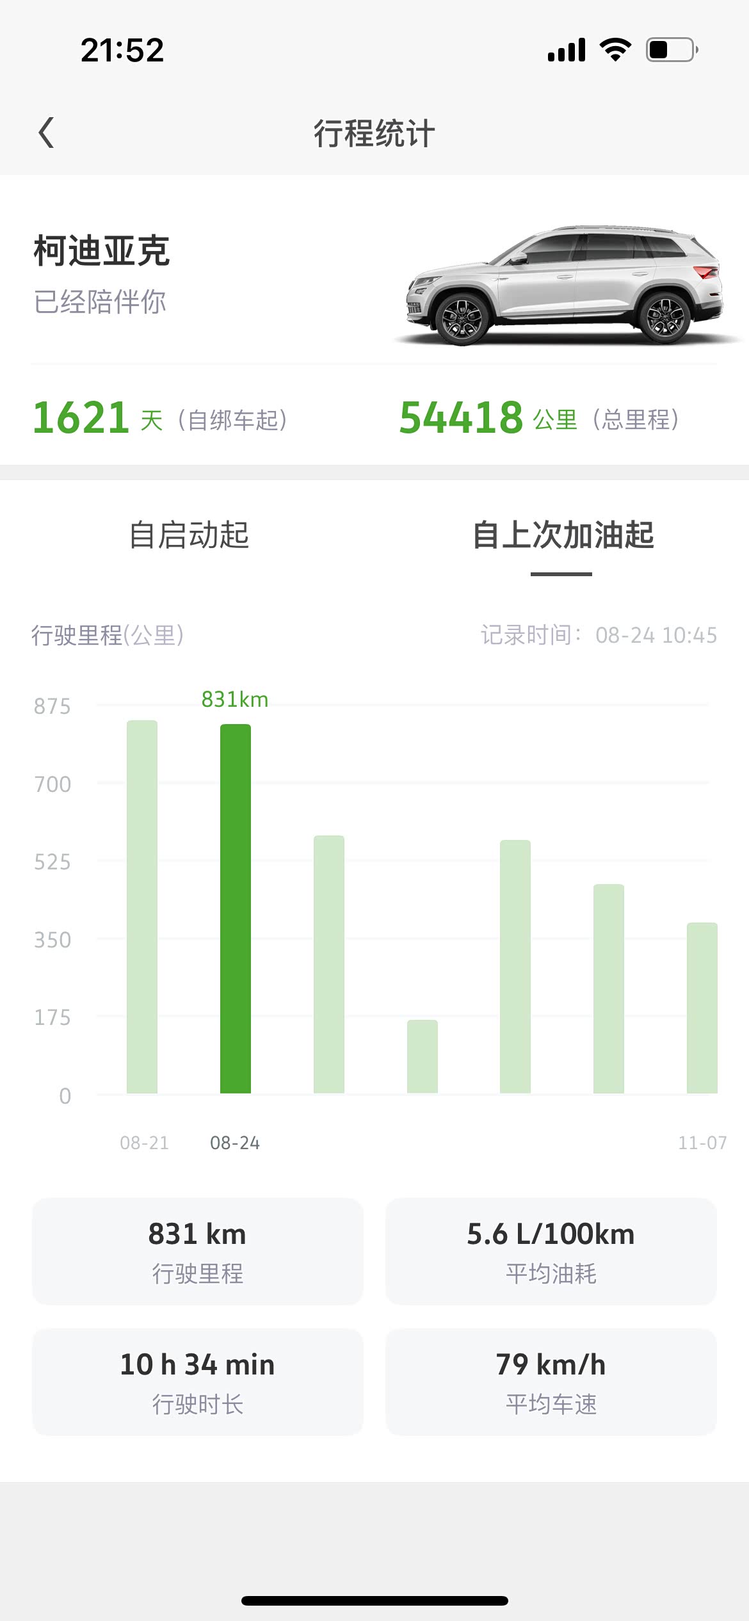The image size is (749, 1621).
Task: Tap the 08-21 date label
Action: click(145, 1143)
